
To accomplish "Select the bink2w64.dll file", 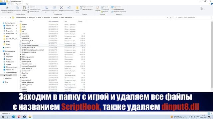I will click(x=26, y=36).
